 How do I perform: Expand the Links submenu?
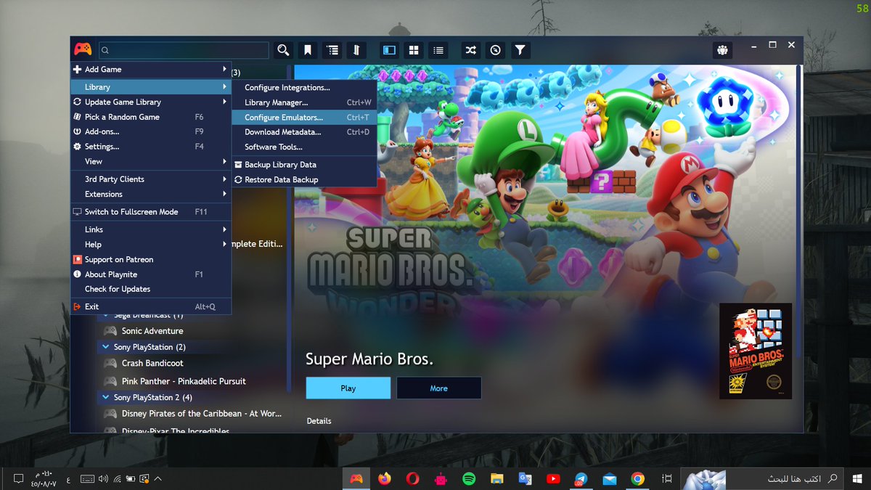click(x=151, y=229)
